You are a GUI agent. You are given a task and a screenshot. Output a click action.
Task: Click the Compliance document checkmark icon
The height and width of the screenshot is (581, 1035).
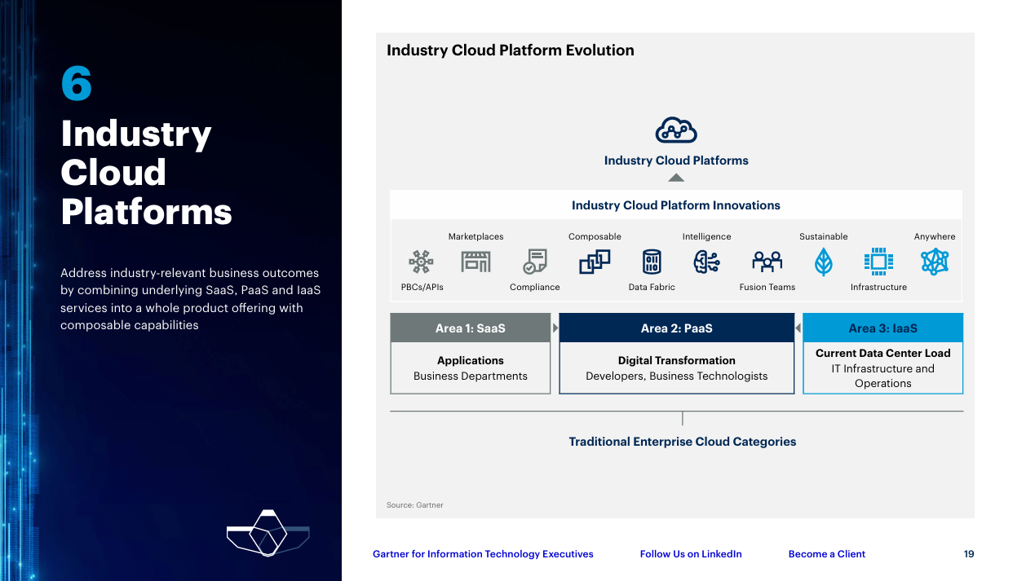point(535,262)
